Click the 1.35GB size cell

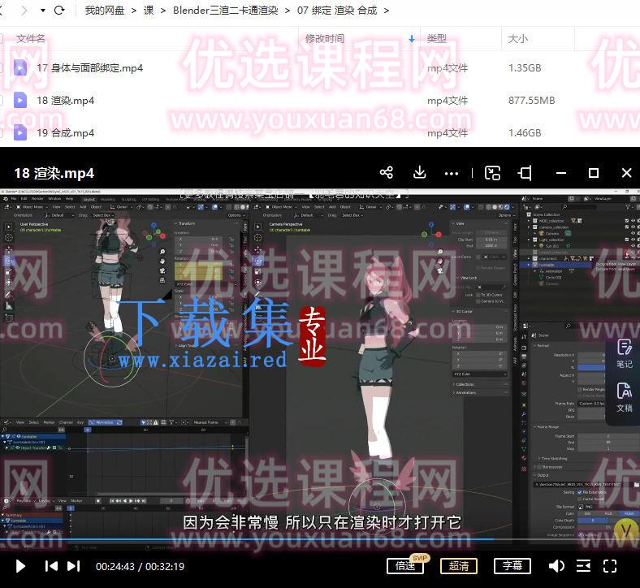(525, 67)
